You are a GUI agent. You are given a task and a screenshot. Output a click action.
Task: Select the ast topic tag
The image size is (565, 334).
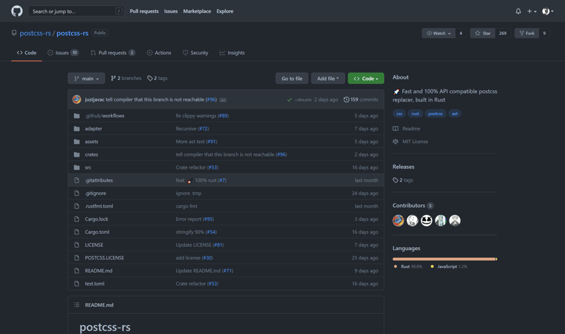click(455, 114)
